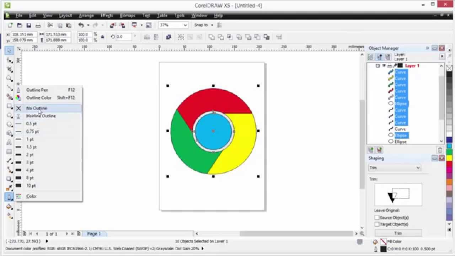Screen dimensions: 455x256
Task: Pick the yellow swatch in color palette
Action: click(x=449, y=158)
